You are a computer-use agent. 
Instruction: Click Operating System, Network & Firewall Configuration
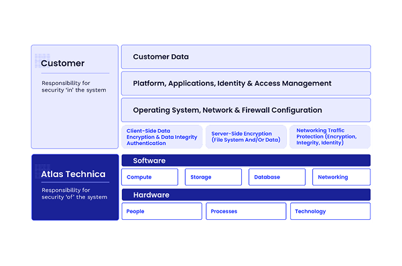coord(246,110)
